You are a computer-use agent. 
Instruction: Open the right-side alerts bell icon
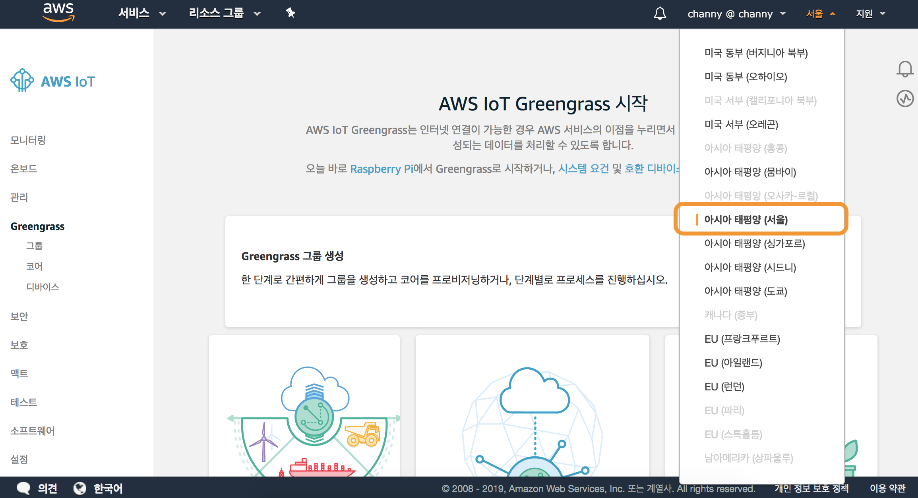click(905, 69)
